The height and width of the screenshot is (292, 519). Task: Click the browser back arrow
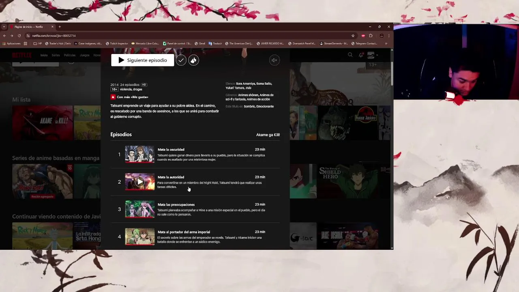tap(4, 36)
